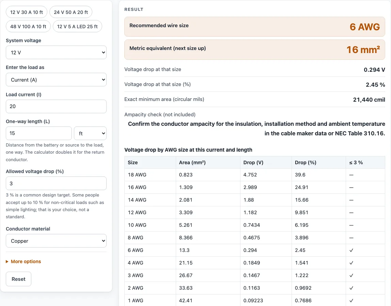Apply the 12 V 30 A 10 ft preset
This screenshot has width=391, height=306.
click(x=27, y=12)
